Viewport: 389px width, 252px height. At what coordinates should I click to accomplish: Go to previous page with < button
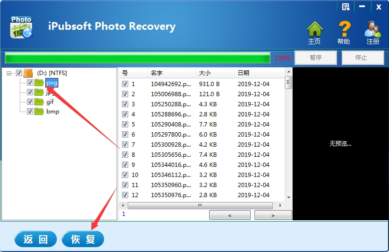[x=230, y=215]
